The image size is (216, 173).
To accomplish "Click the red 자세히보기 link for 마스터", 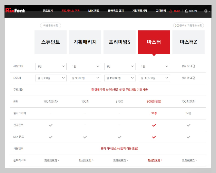I will 155,160.
